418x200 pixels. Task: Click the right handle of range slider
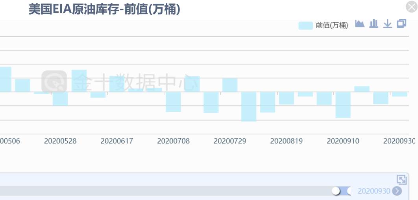tap(350, 191)
